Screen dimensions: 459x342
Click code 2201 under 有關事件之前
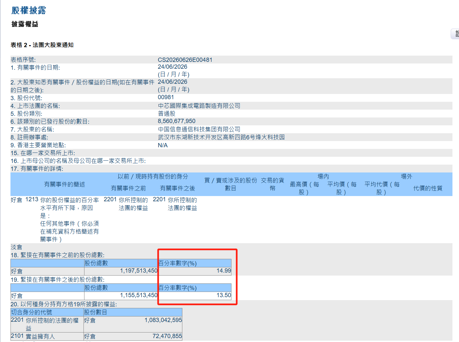[x=110, y=199]
